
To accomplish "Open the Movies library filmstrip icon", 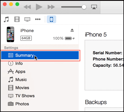I will (17, 19).
